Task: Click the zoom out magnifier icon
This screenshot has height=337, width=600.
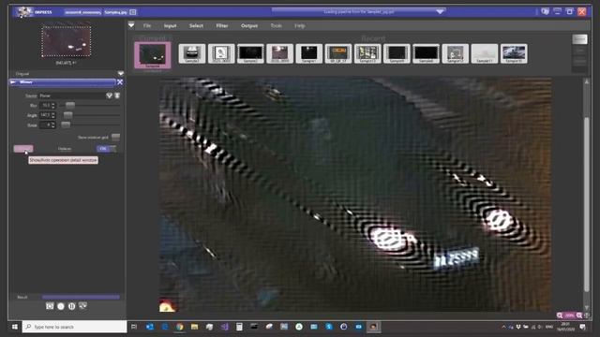Action: coord(560,315)
